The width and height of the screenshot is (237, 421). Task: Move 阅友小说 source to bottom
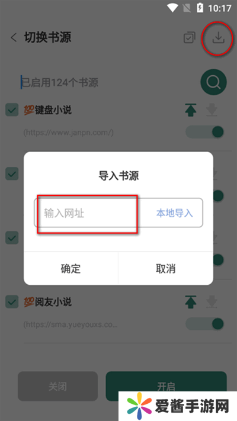(x=212, y=302)
